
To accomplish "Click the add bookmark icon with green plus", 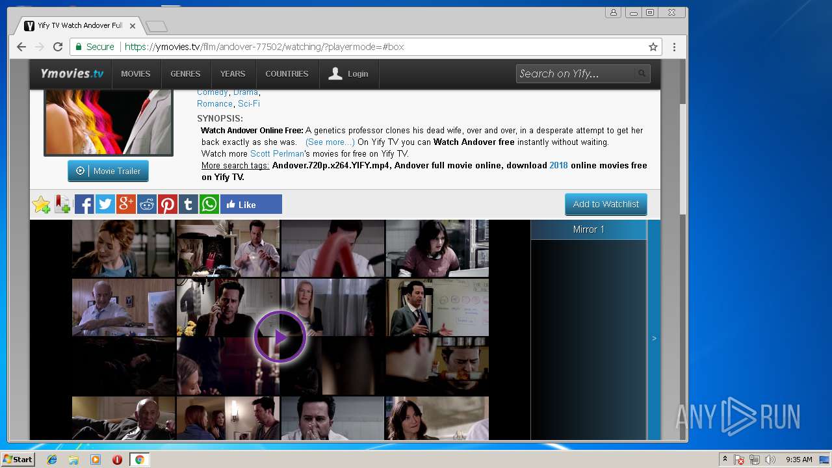I will coord(62,205).
